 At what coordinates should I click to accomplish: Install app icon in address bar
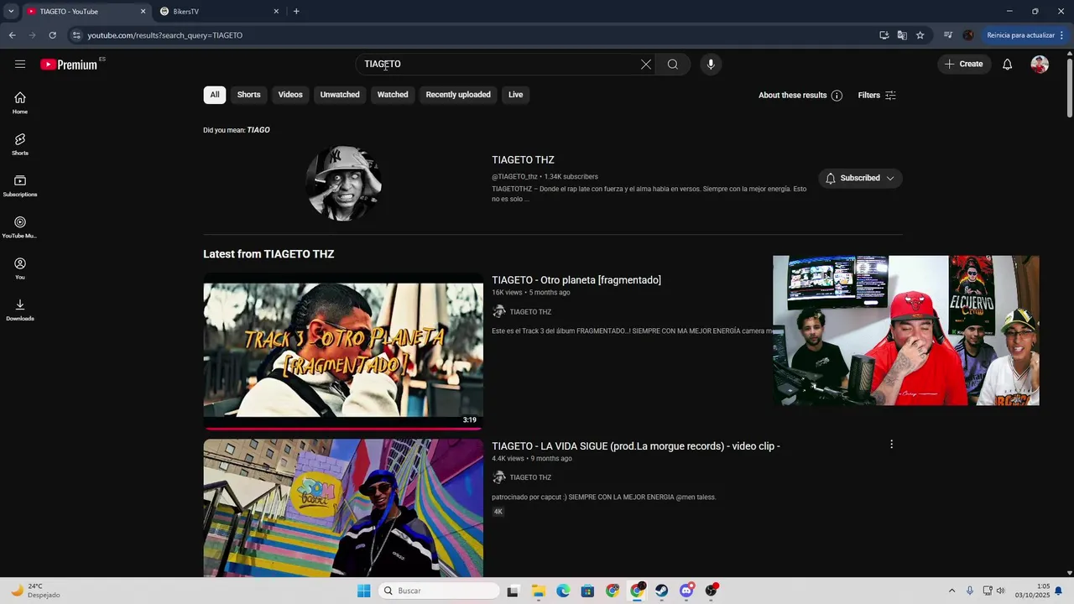[884, 35]
